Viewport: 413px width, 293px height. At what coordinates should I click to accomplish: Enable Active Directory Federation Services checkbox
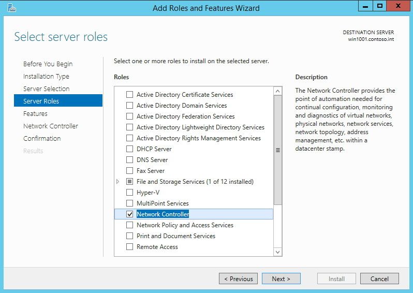coord(129,116)
